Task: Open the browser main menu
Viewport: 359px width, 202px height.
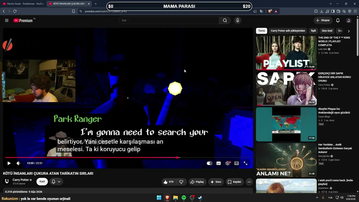Action: tap(355, 11)
